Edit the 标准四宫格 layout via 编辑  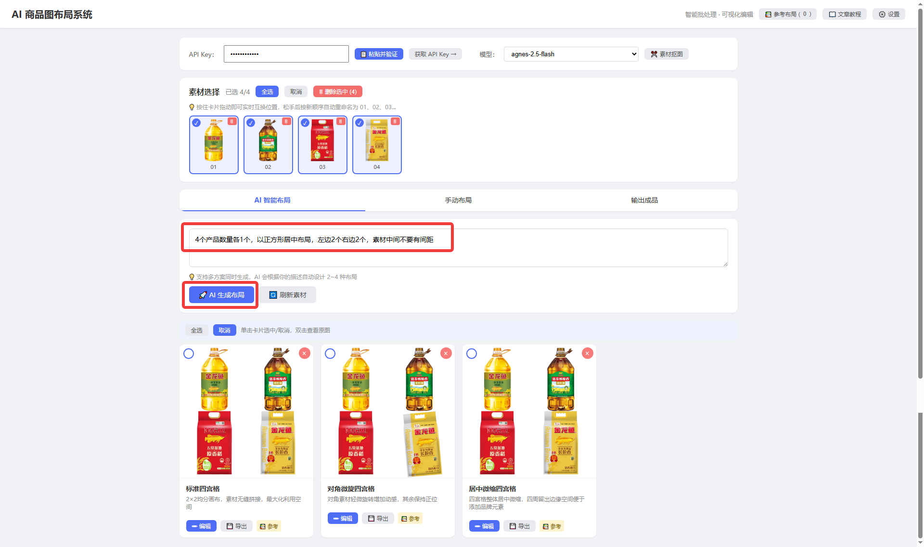pos(201,526)
